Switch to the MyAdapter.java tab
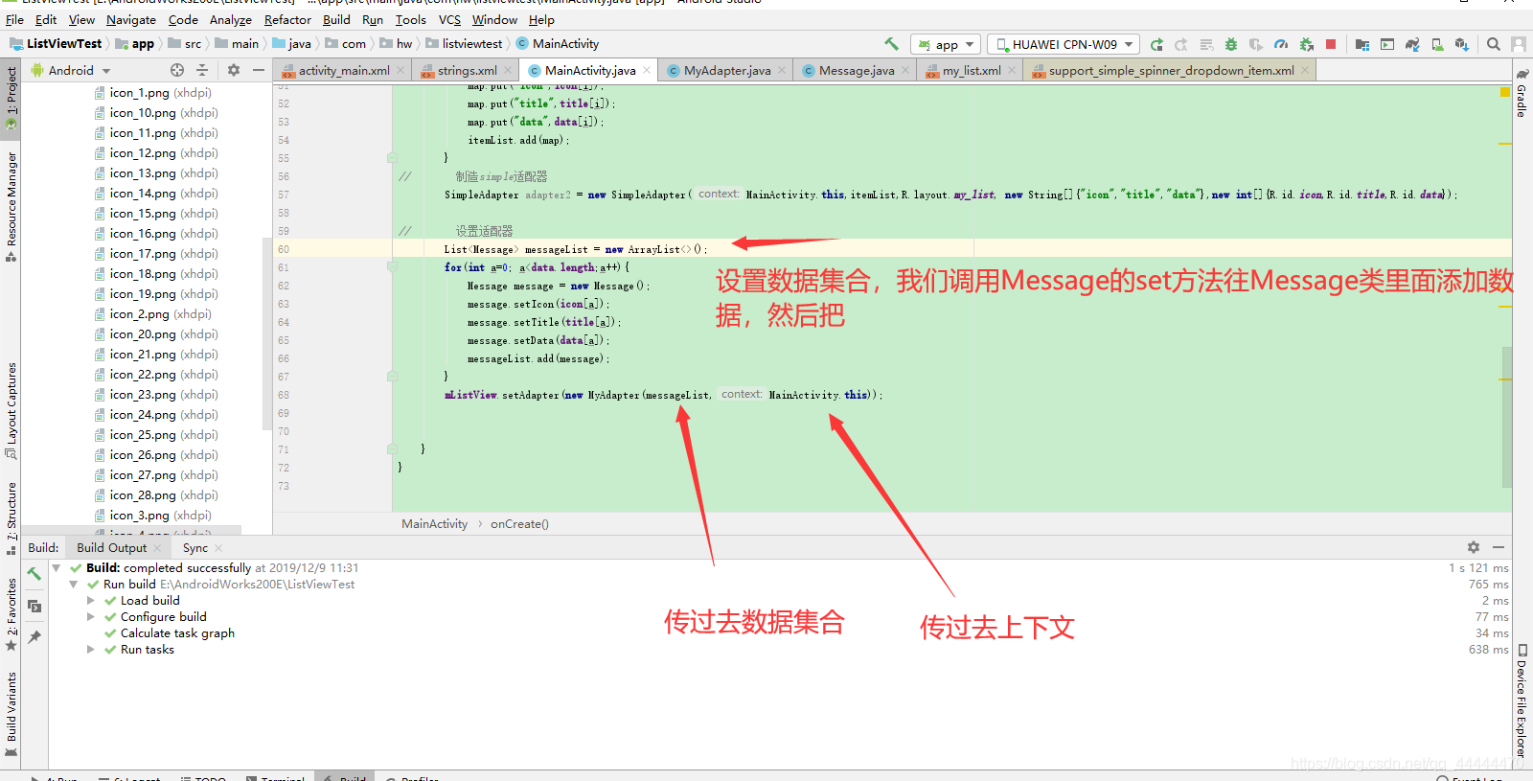Screen dimensions: 1533x781 (727, 70)
